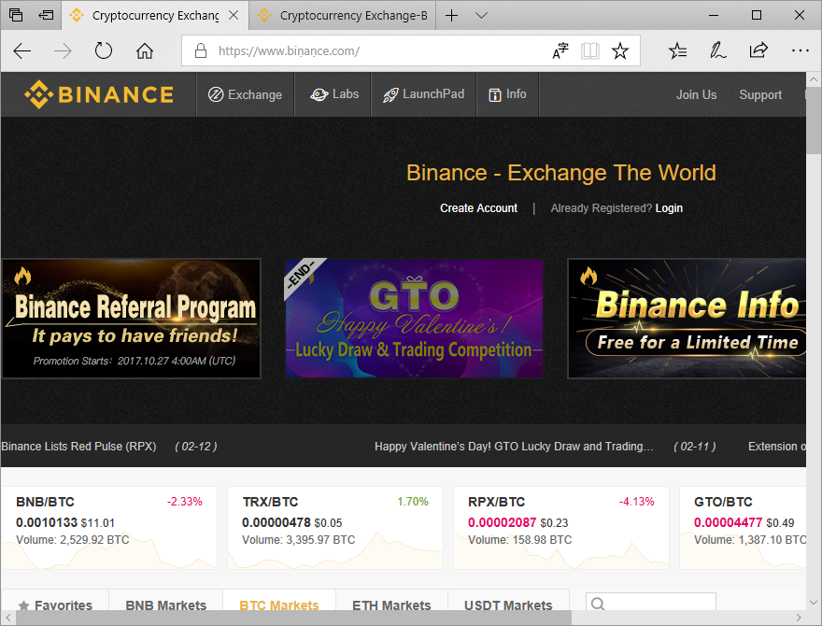Toggle reading view icon

click(590, 50)
